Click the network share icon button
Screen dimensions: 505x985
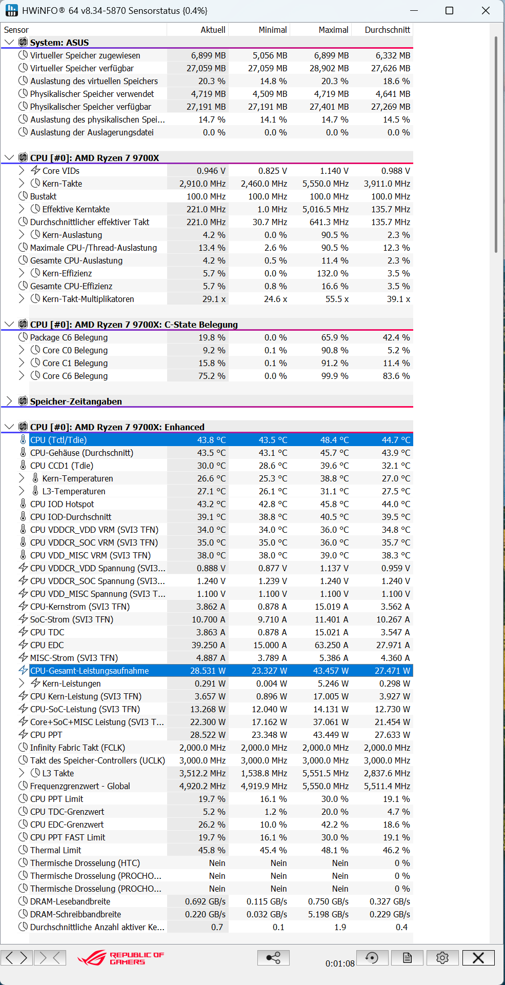pyautogui.click(x=273, y=957)
